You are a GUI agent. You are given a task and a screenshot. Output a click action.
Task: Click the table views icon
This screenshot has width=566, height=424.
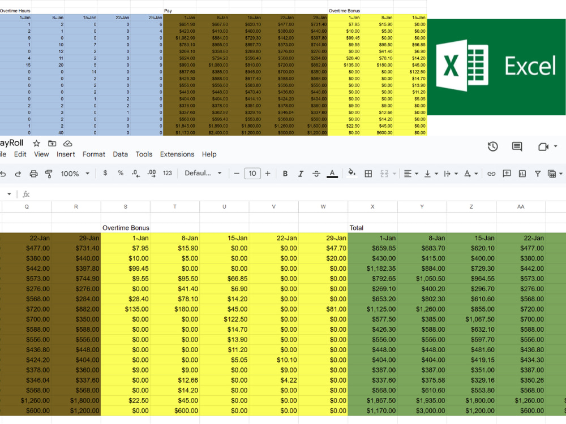551,174
